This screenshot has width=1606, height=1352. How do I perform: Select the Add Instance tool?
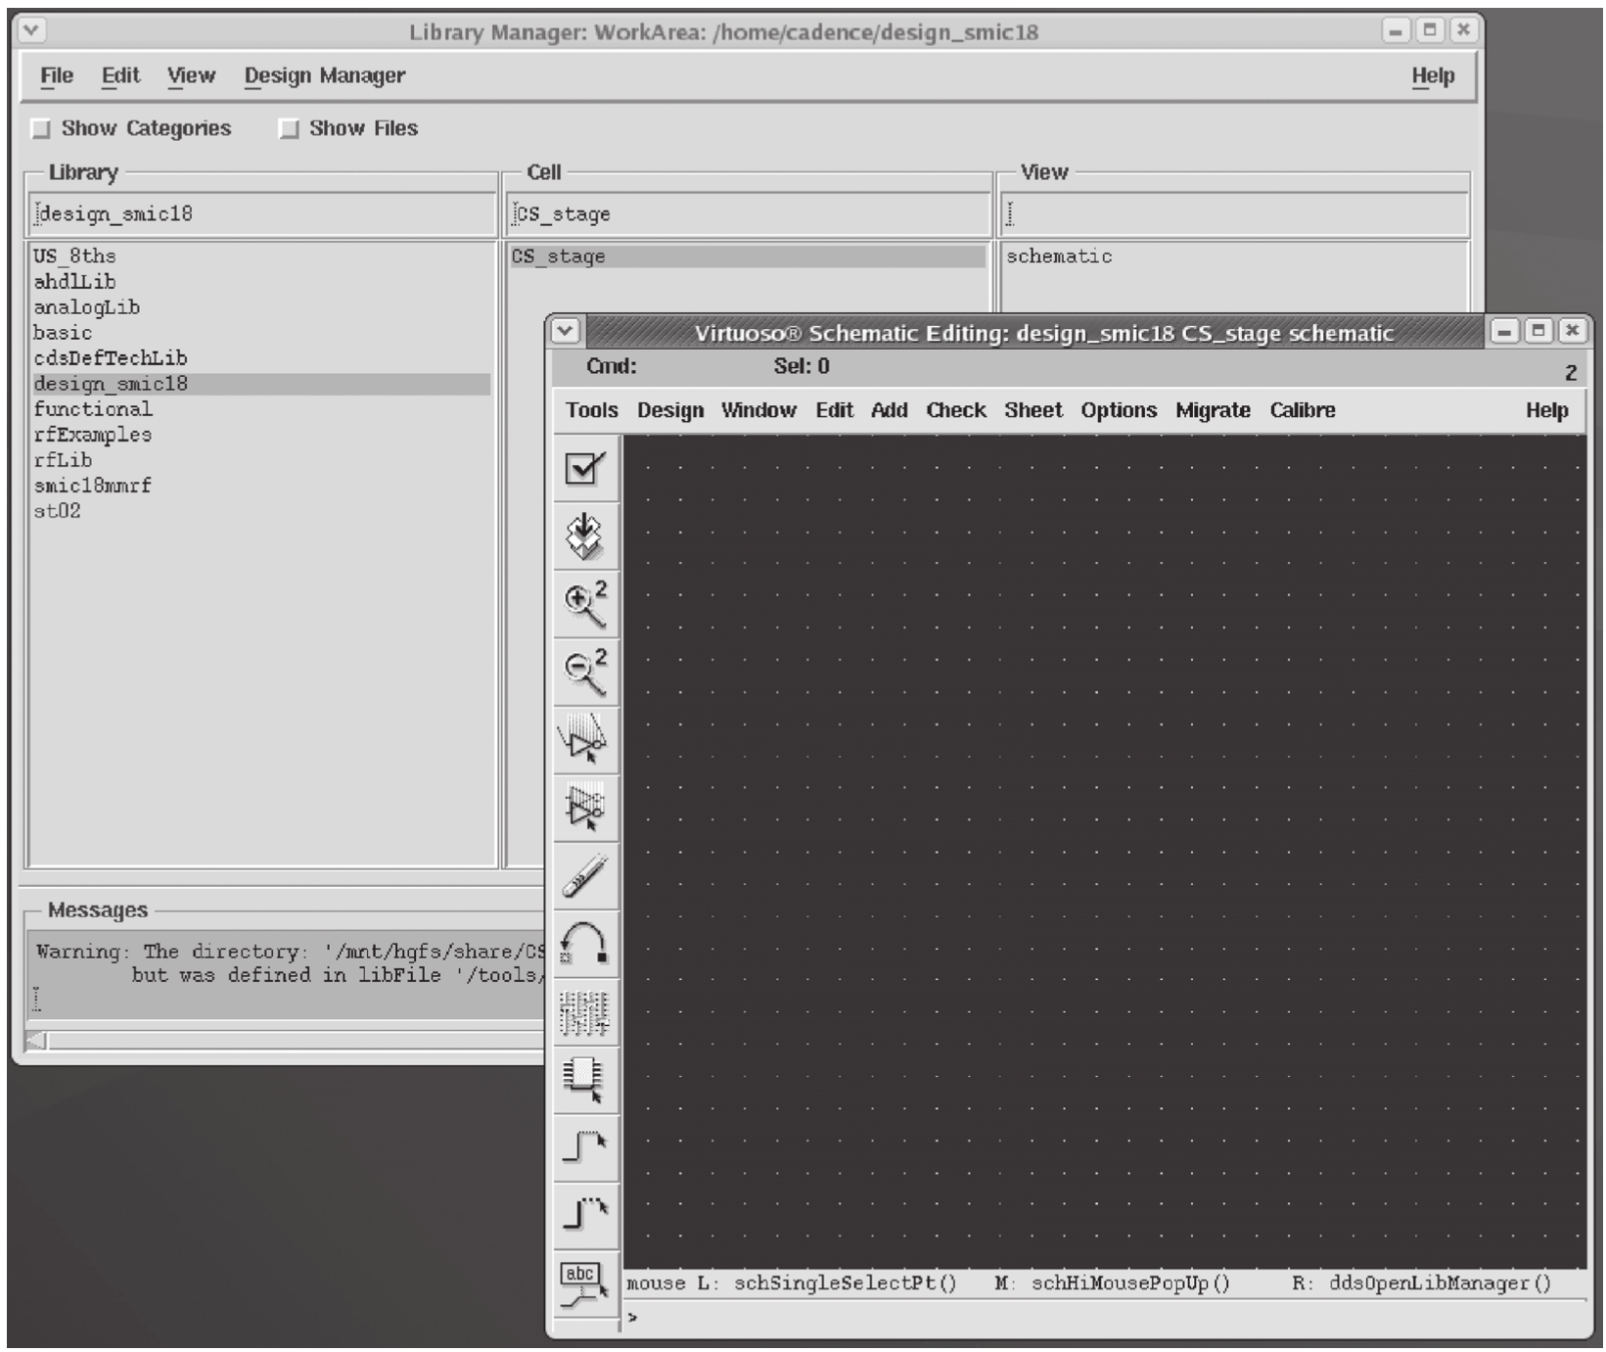coord(585,1079)
